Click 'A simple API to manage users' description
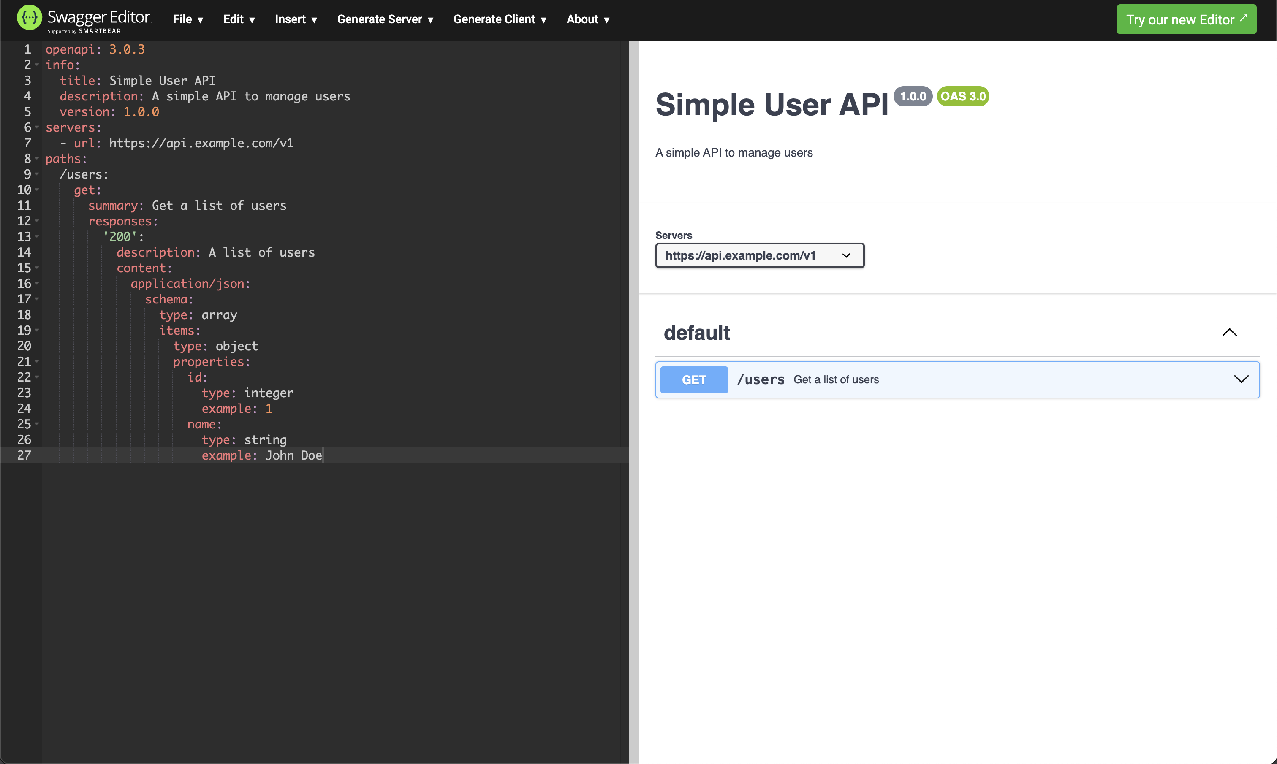Screen dimensions: 1277x764 (734, 153)
